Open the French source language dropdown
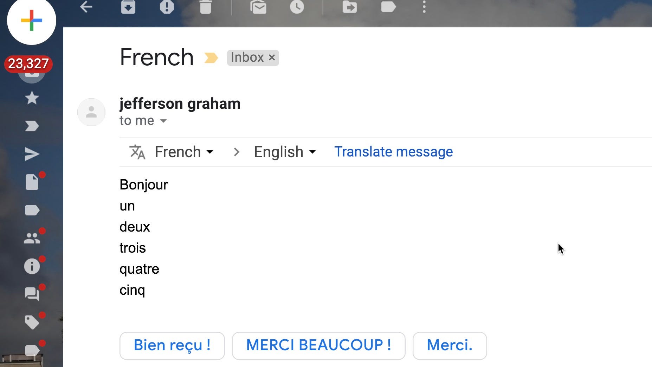The image size is (652, 367). [184, 152]
